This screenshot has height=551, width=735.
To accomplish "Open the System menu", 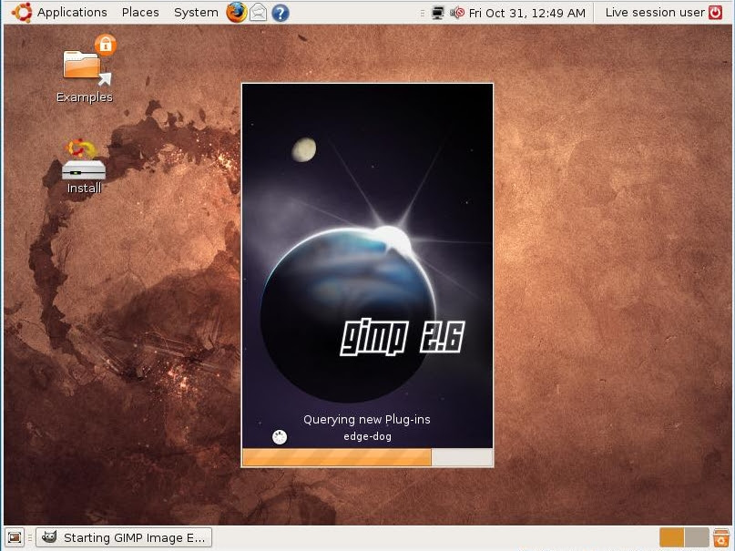I will click(x=196, y=12).
